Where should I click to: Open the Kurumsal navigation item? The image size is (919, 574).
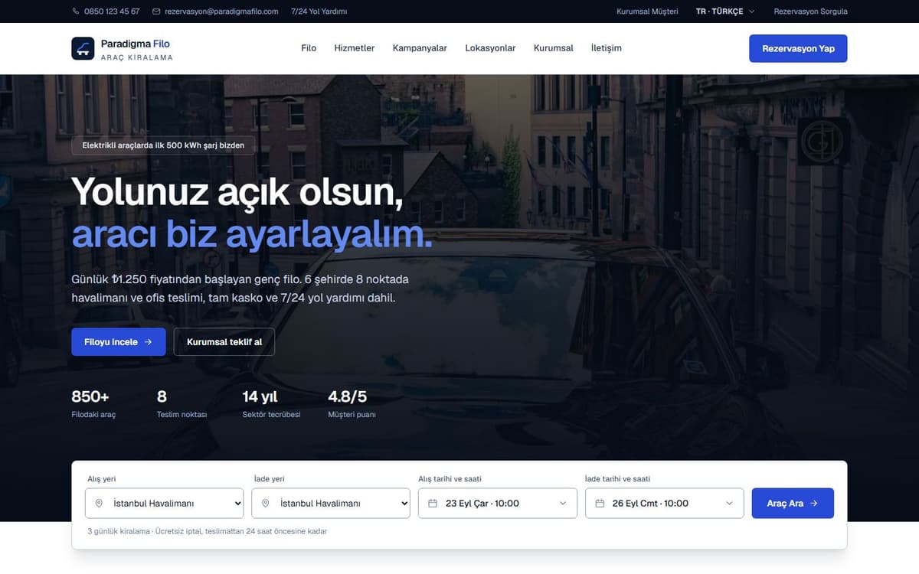(x=554, y=48)
